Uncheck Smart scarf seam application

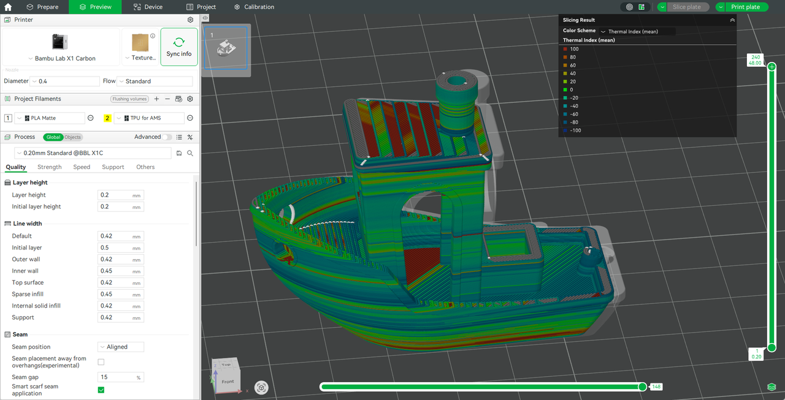coord(101,390)
